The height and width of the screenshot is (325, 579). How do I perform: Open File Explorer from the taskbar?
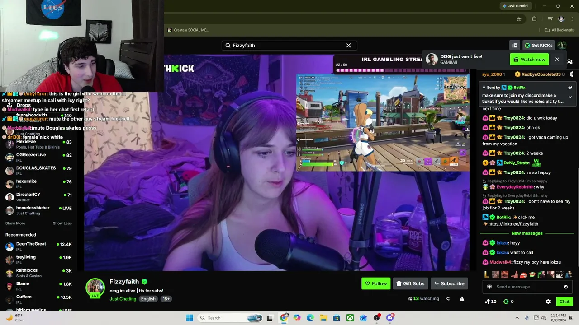click(323, 318)
